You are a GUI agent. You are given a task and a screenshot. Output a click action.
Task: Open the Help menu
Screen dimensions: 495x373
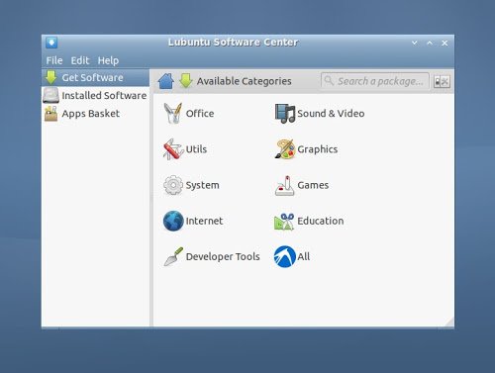pos(108,60)
